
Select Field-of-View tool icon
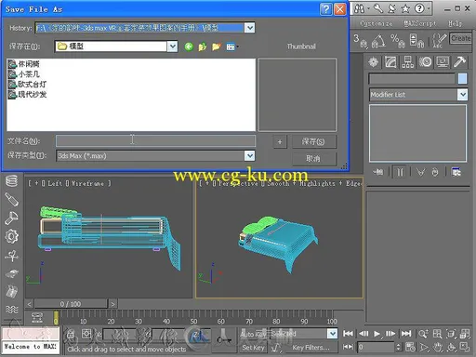coord(424,347)
